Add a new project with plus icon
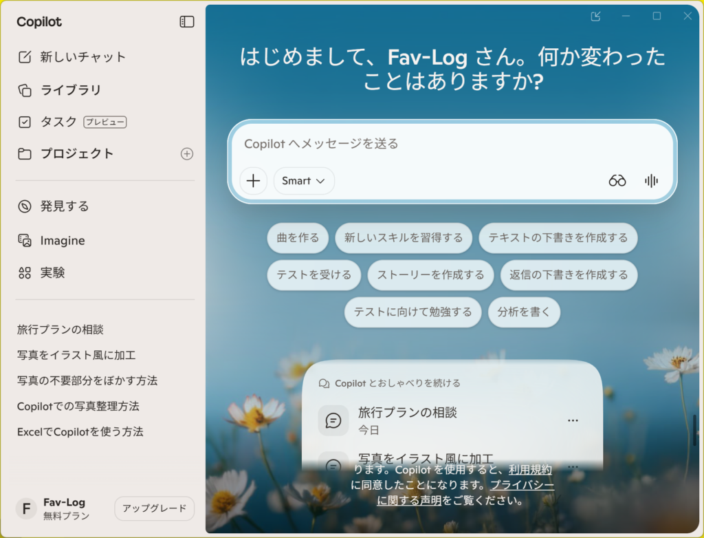The width and height of the screenshot is (704, 538). (187, 153)
